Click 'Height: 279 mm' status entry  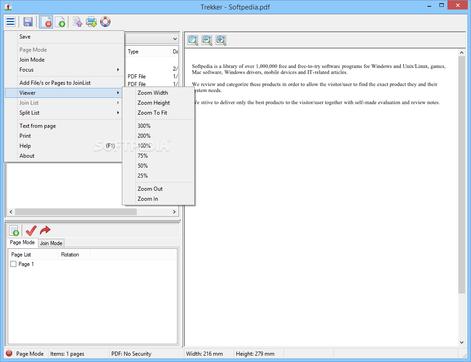pyautogui.click(x=255, y=353)
